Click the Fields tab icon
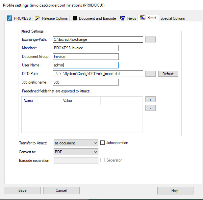 pos(122,18)
